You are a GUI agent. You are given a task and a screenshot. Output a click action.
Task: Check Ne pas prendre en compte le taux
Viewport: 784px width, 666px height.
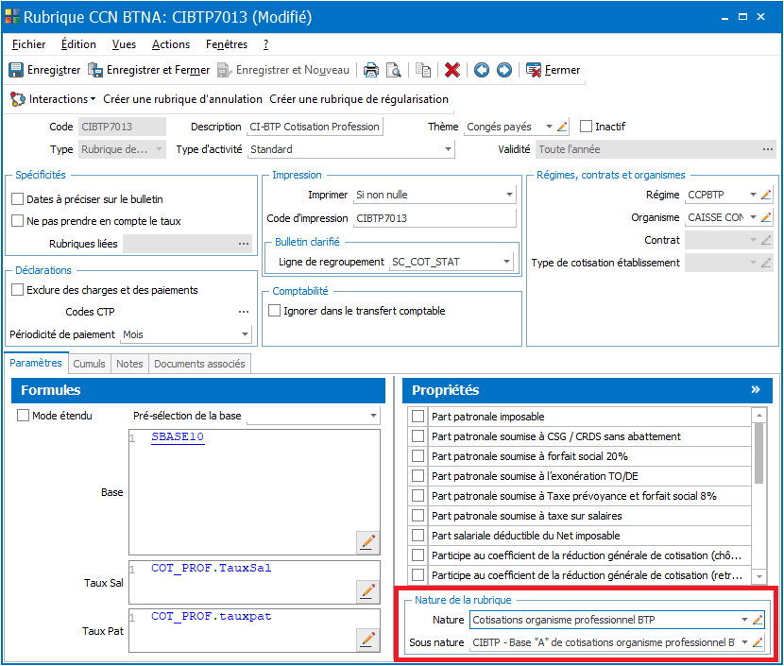point(18,220)
